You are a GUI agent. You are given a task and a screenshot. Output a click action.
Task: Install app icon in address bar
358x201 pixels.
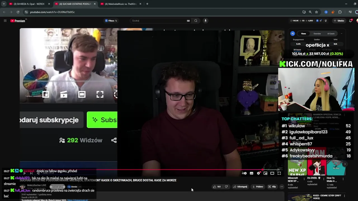tap(304, 12)
